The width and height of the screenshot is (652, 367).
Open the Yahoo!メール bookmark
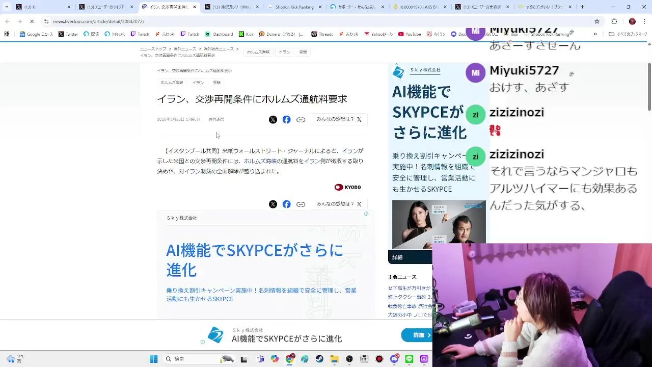pyautogui.click(x=378, y=34)
